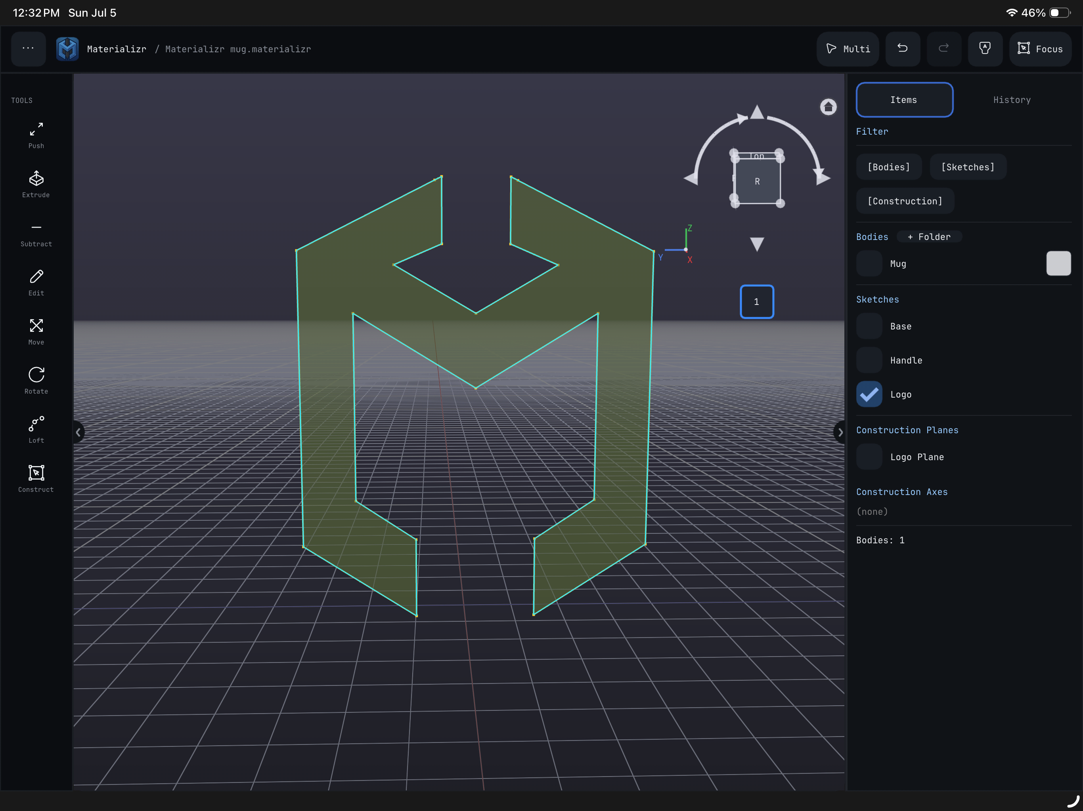Viewport: 1083px width, 811px height.
Task: Switch to the Items tab
Action: coord(904,100)
